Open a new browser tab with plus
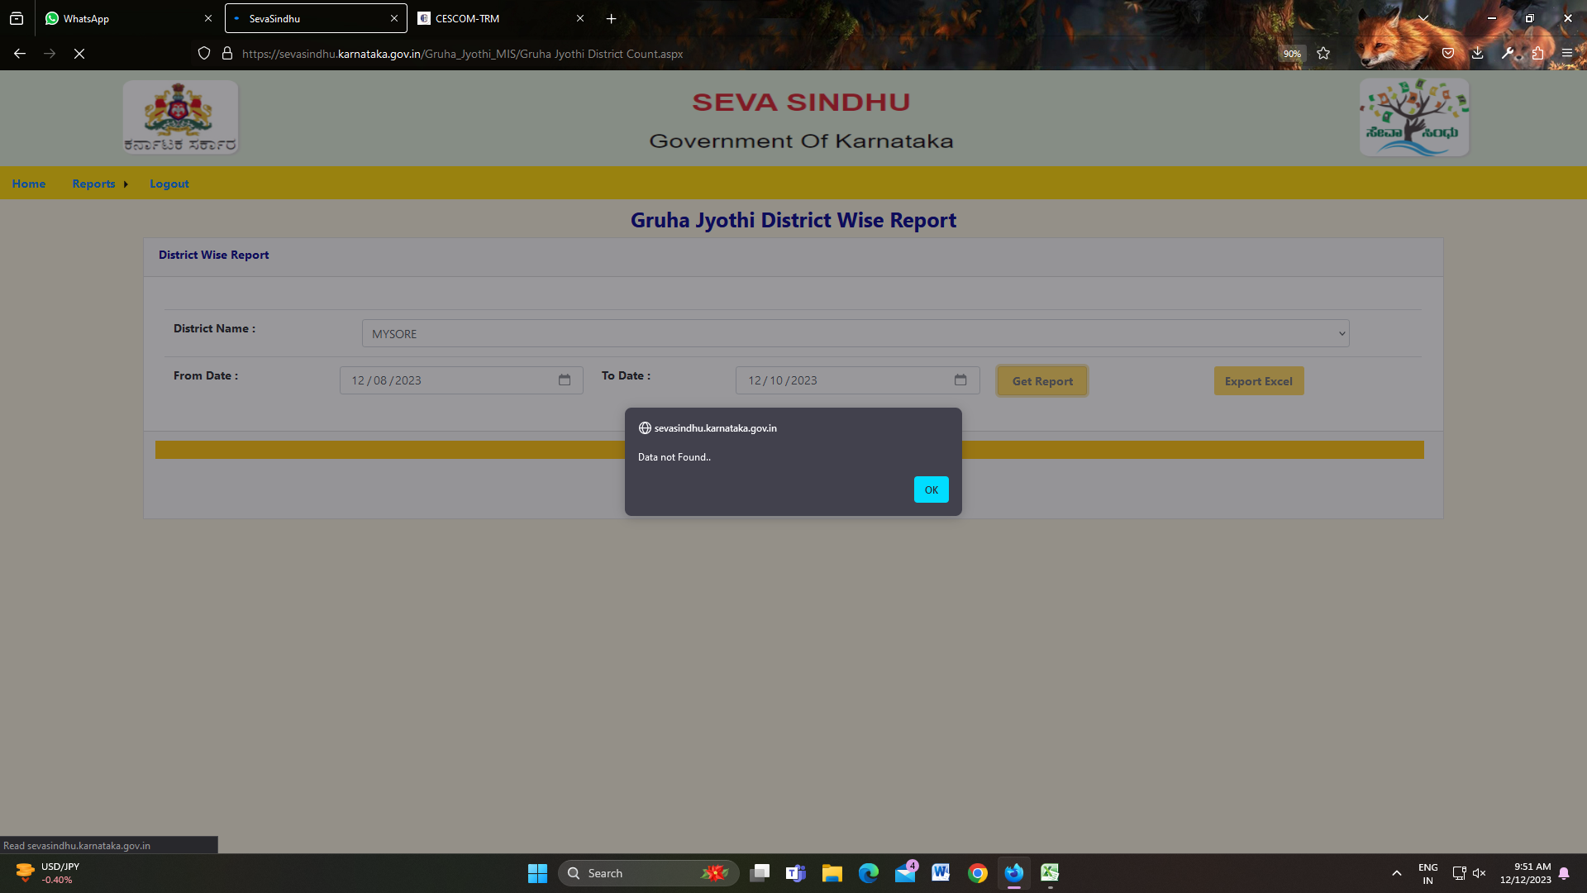1587x893 pixels. (x=612, y=18)
